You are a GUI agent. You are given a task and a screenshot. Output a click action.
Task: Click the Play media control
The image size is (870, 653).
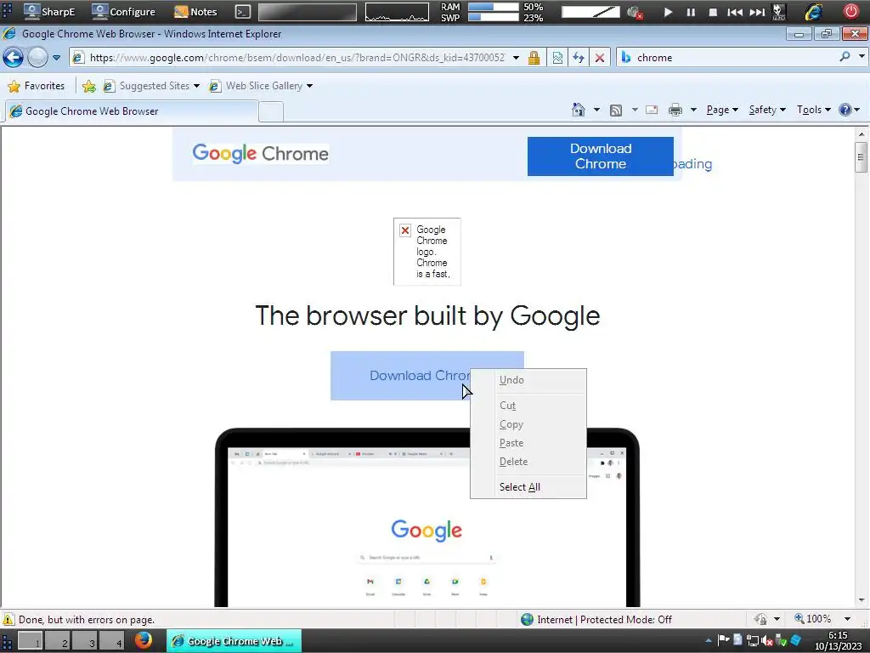[x=668, y=12]
